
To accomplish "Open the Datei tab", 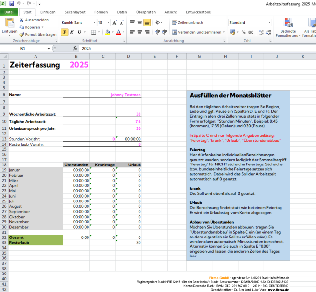I will pos(9,12).
